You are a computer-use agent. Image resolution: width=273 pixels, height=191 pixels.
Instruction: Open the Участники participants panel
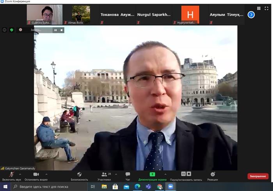105,174
